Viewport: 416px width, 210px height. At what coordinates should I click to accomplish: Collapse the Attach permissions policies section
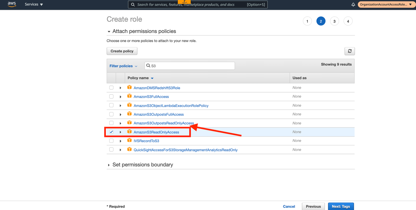[x=142, y=31]
